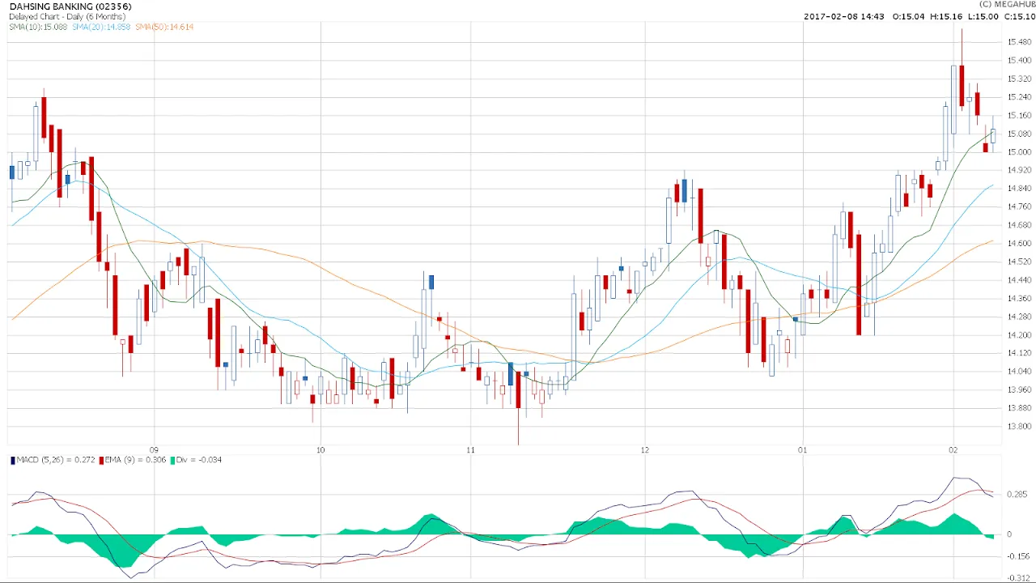Click the 14.360 price axis label
Image resolution: width=1036 pixels, height=583 pixels.
coord(1019,299)
